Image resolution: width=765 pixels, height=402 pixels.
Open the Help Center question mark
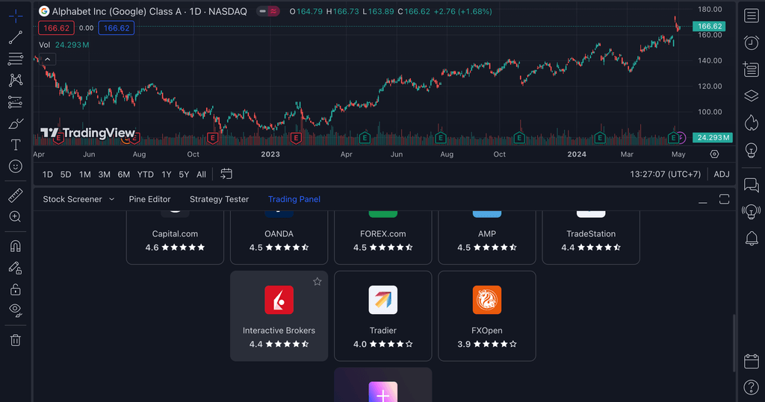(751, 387)
